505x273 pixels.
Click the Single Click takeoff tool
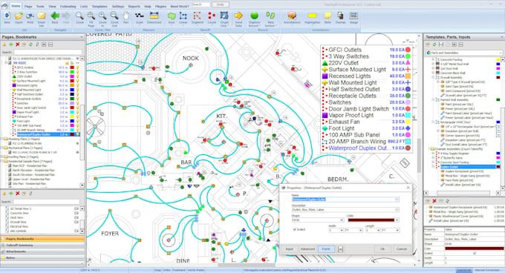click(224, 16)
